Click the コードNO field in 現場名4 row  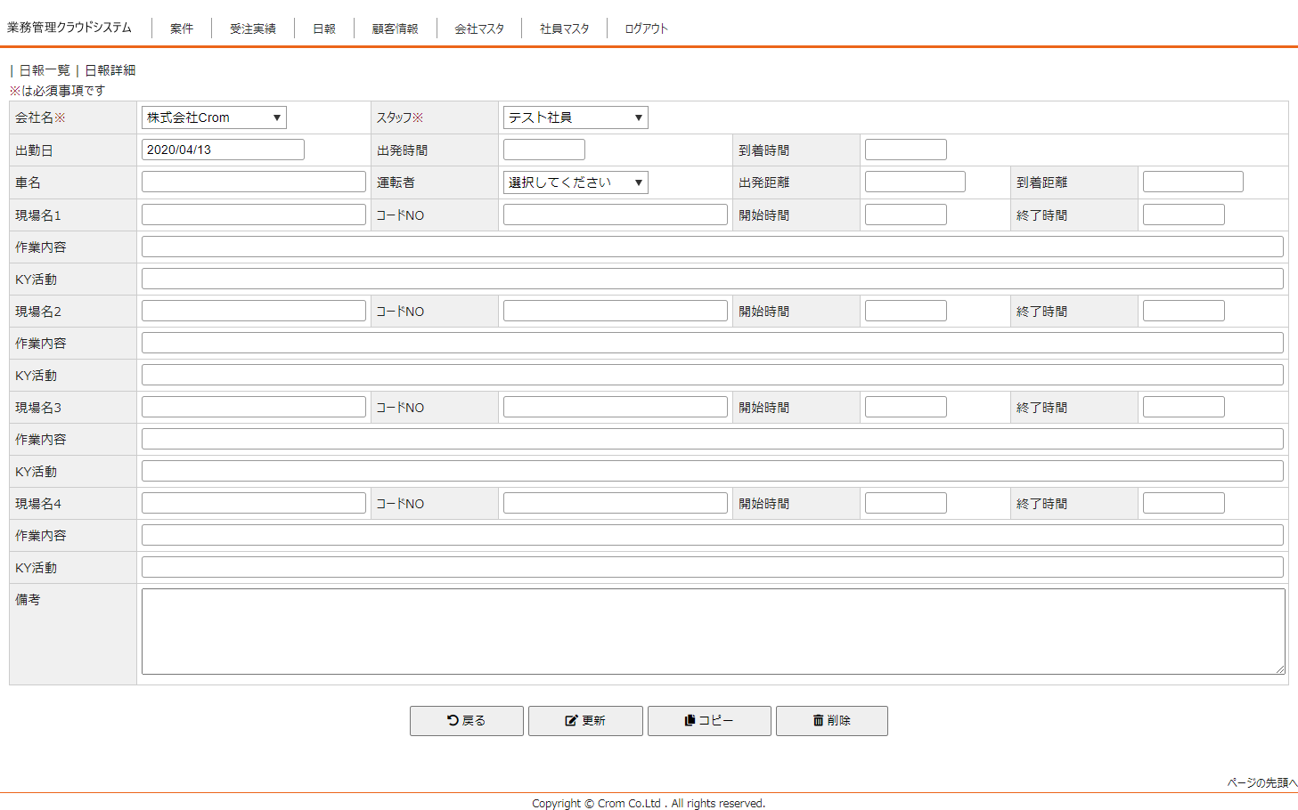coord(616,503)
